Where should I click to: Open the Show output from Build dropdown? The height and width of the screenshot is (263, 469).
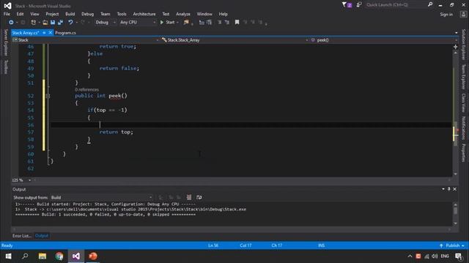(102, 197)
